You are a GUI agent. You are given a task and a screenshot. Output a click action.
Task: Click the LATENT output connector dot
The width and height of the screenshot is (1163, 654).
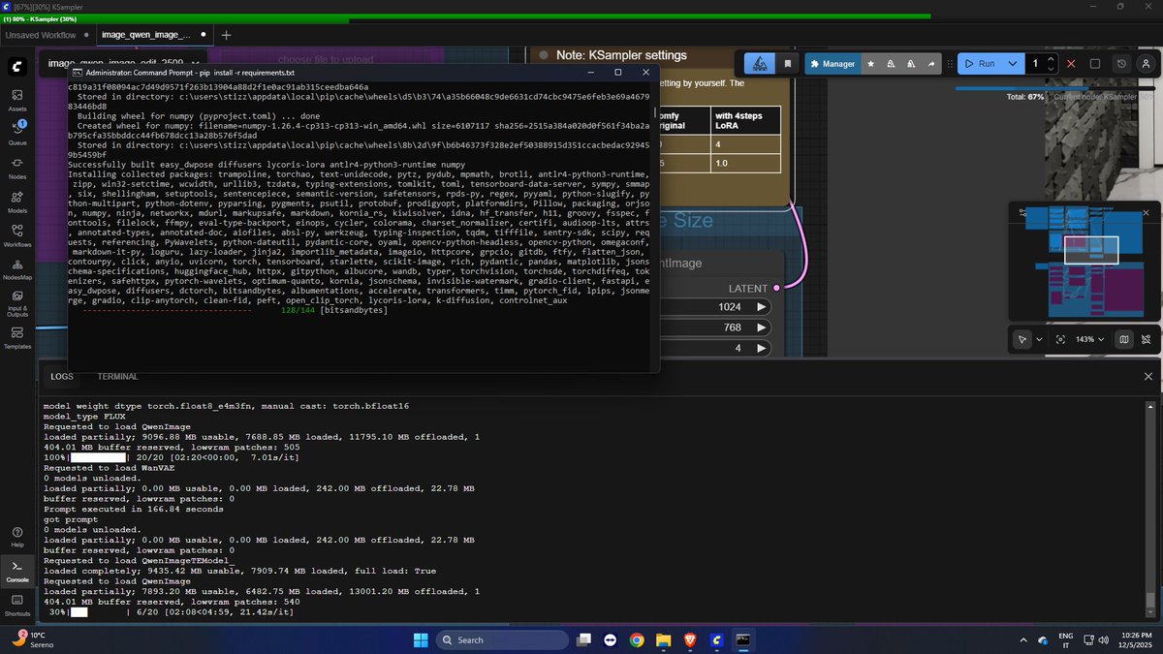point(776,288)
